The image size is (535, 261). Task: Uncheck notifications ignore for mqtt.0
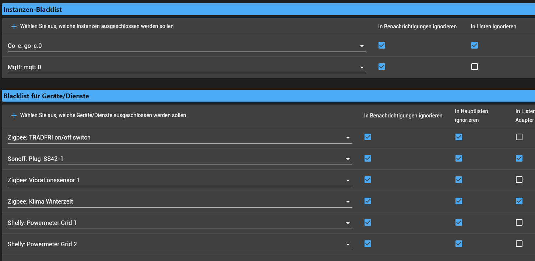tap(382, 67)
